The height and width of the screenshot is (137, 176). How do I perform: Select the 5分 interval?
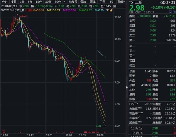click(x=30, y=2)
